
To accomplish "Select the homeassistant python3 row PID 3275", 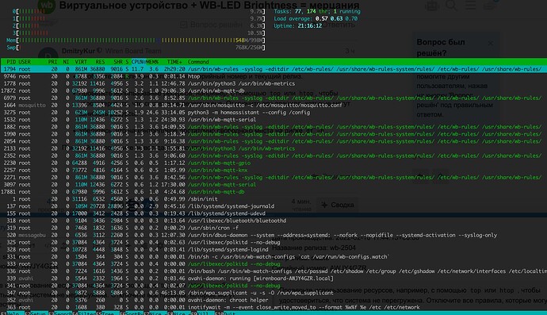I will (x=273, y=113).
